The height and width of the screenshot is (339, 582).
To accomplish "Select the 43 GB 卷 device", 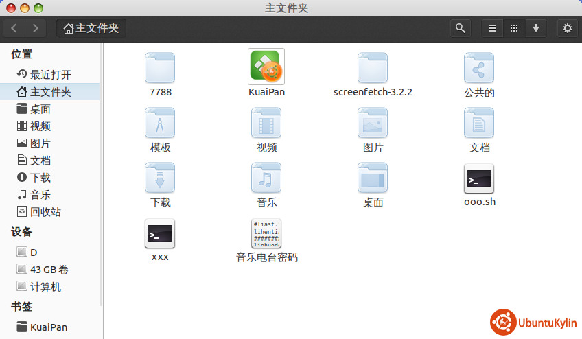I will (49, 269).
